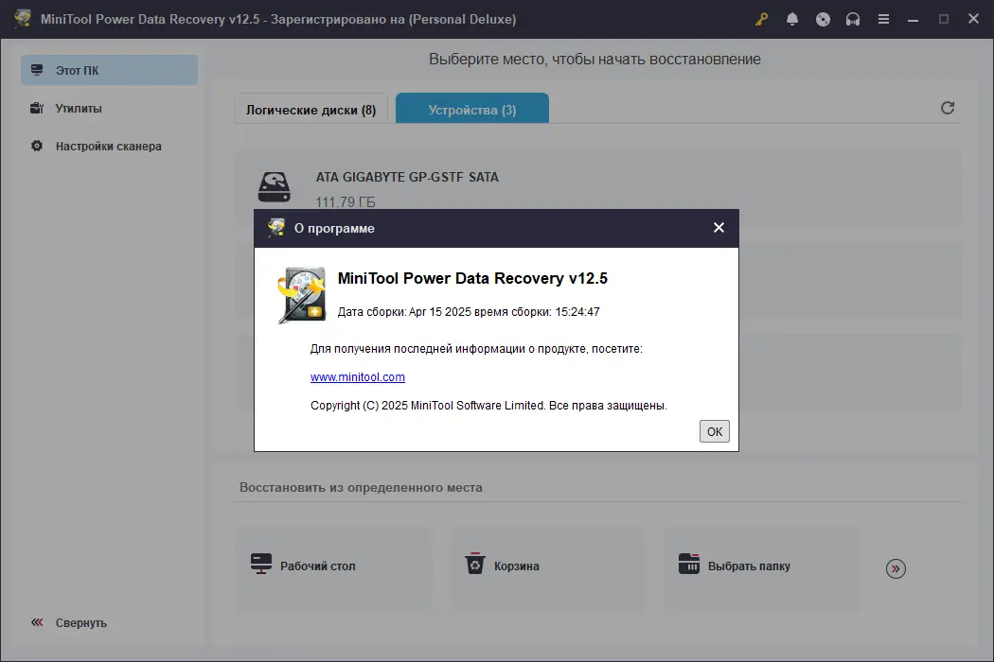Open the hamburger menu in title bar
The width and height of the screenshot is (994, 662).
[883, 19]
